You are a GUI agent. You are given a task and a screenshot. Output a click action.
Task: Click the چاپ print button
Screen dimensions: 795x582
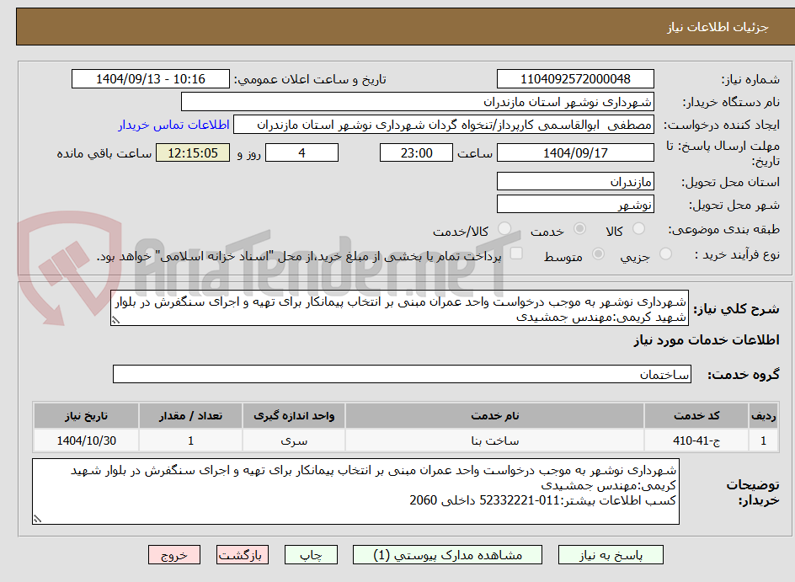[311, 554]
